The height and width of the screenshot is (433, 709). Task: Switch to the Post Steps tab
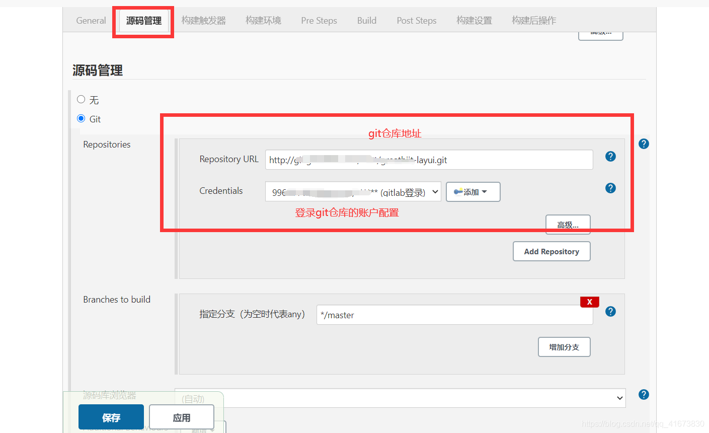coord(417,21)
